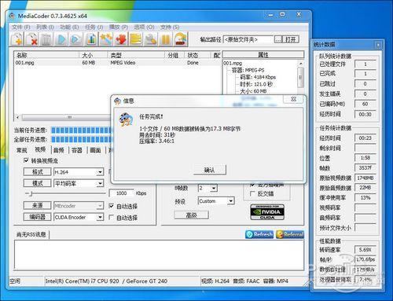Switch to the 画面 tab

point(95,150)
